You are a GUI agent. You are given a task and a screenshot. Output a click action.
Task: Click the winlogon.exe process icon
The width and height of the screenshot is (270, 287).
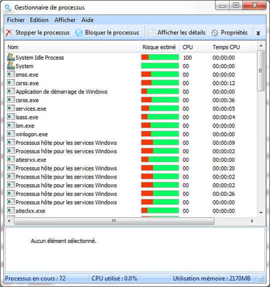point(11,134)
